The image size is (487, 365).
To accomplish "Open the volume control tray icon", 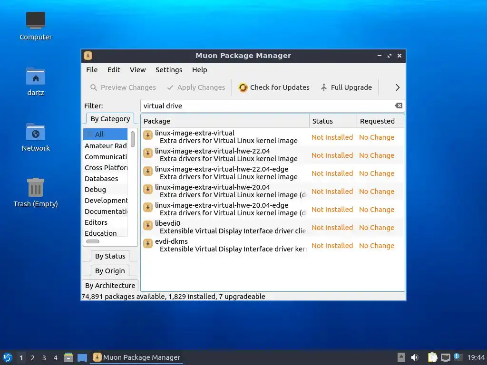I will pos(415,357).
